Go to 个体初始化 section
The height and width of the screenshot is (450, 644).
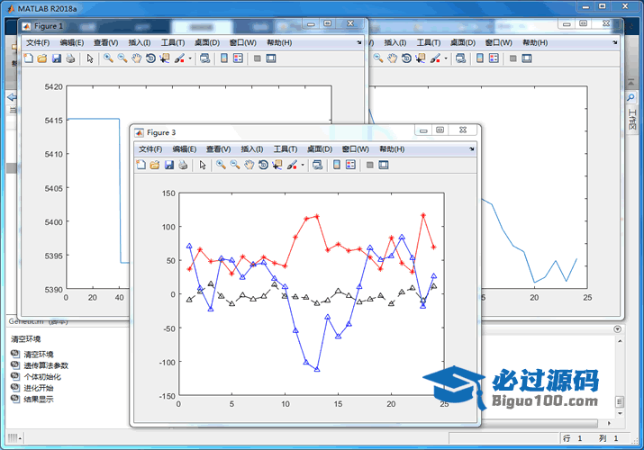[42, 376]
